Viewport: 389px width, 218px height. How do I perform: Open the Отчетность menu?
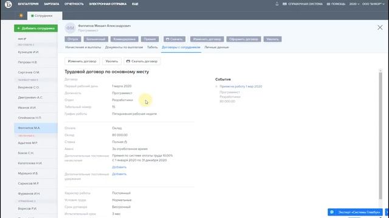[74, 4]
